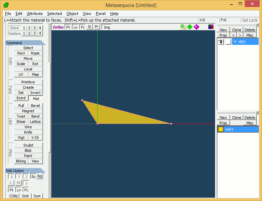This screenshot has width=262, height=201.
Task: Open Prop in material panel
Action: (x=223, y=123)
